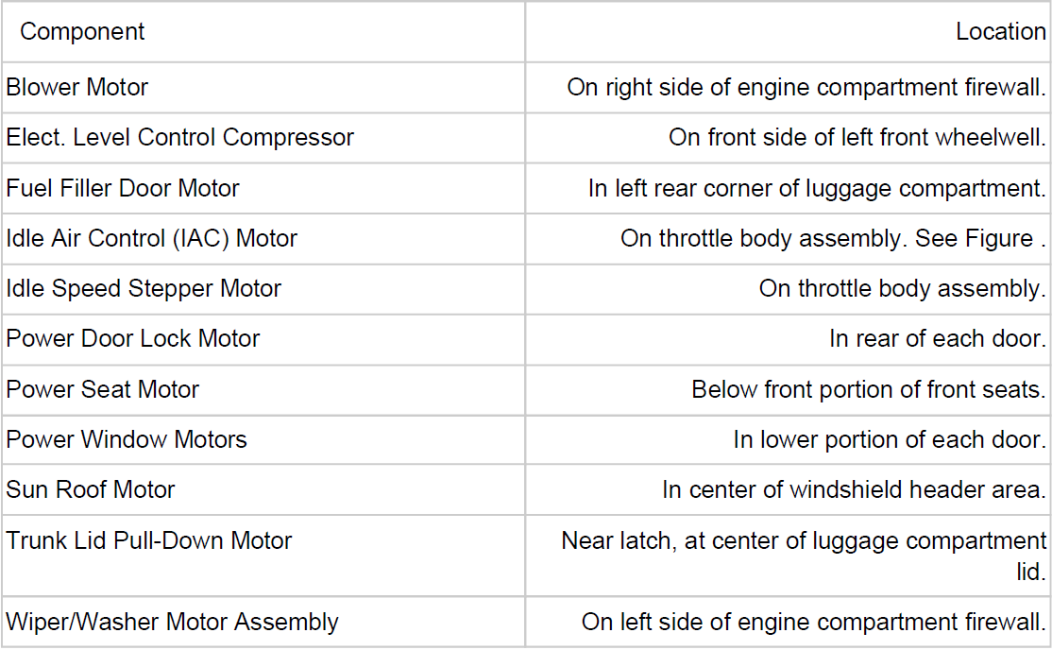Screen dimensions: 1052x650
Task: Click Idle Air Control (IAC) Motor
Action: (152, 238)
